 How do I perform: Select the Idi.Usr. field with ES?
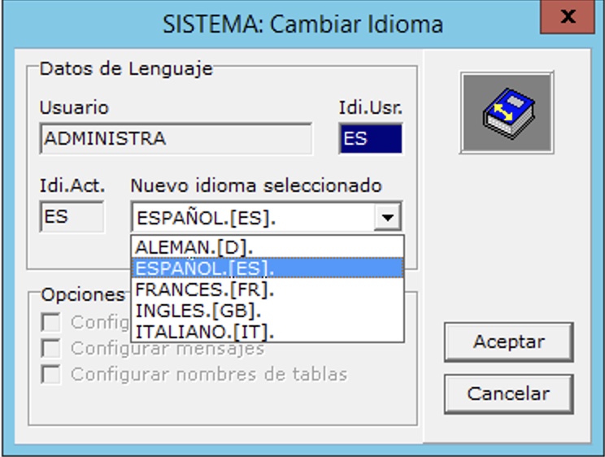click(x=371, y=139)
